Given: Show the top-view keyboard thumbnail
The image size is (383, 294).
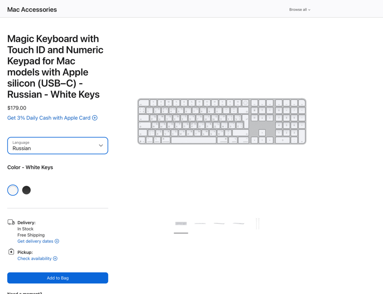Looking at the screenshot, I should point(181,223).
